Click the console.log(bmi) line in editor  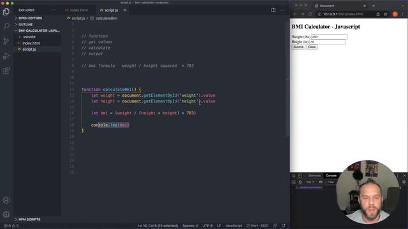click(x=110, y=125)
